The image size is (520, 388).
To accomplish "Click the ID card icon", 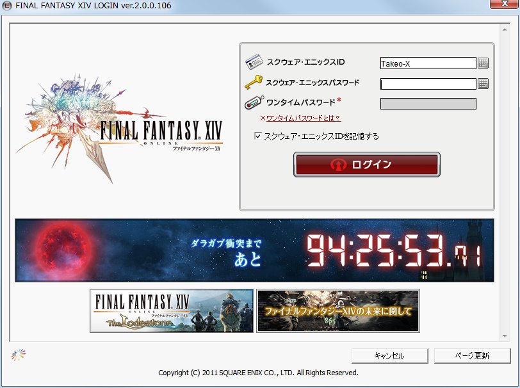I will [x=254, y=61].
